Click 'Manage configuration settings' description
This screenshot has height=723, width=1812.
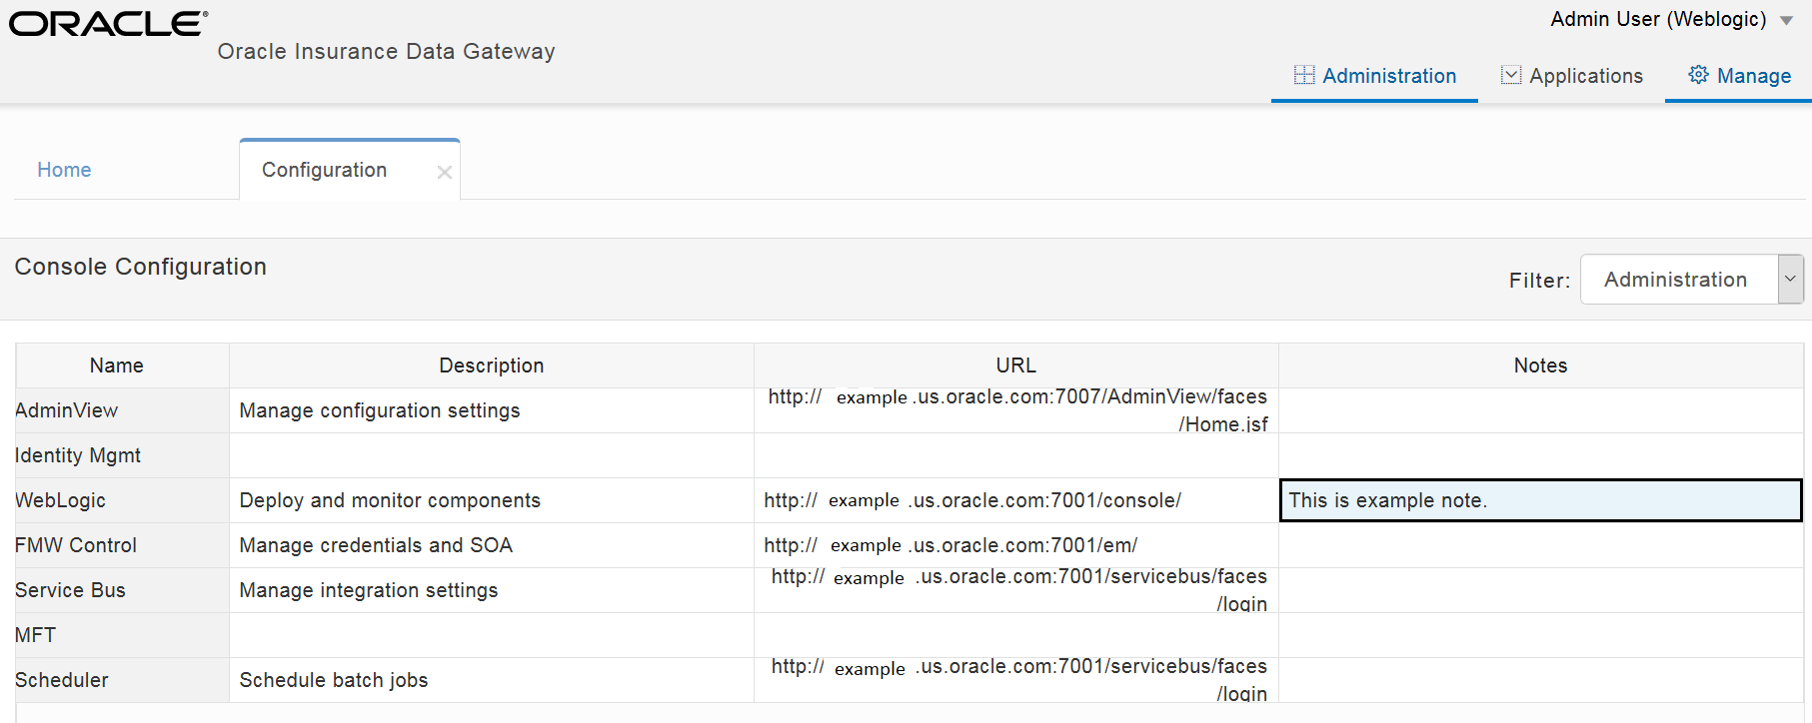click(x=380, y=410)
